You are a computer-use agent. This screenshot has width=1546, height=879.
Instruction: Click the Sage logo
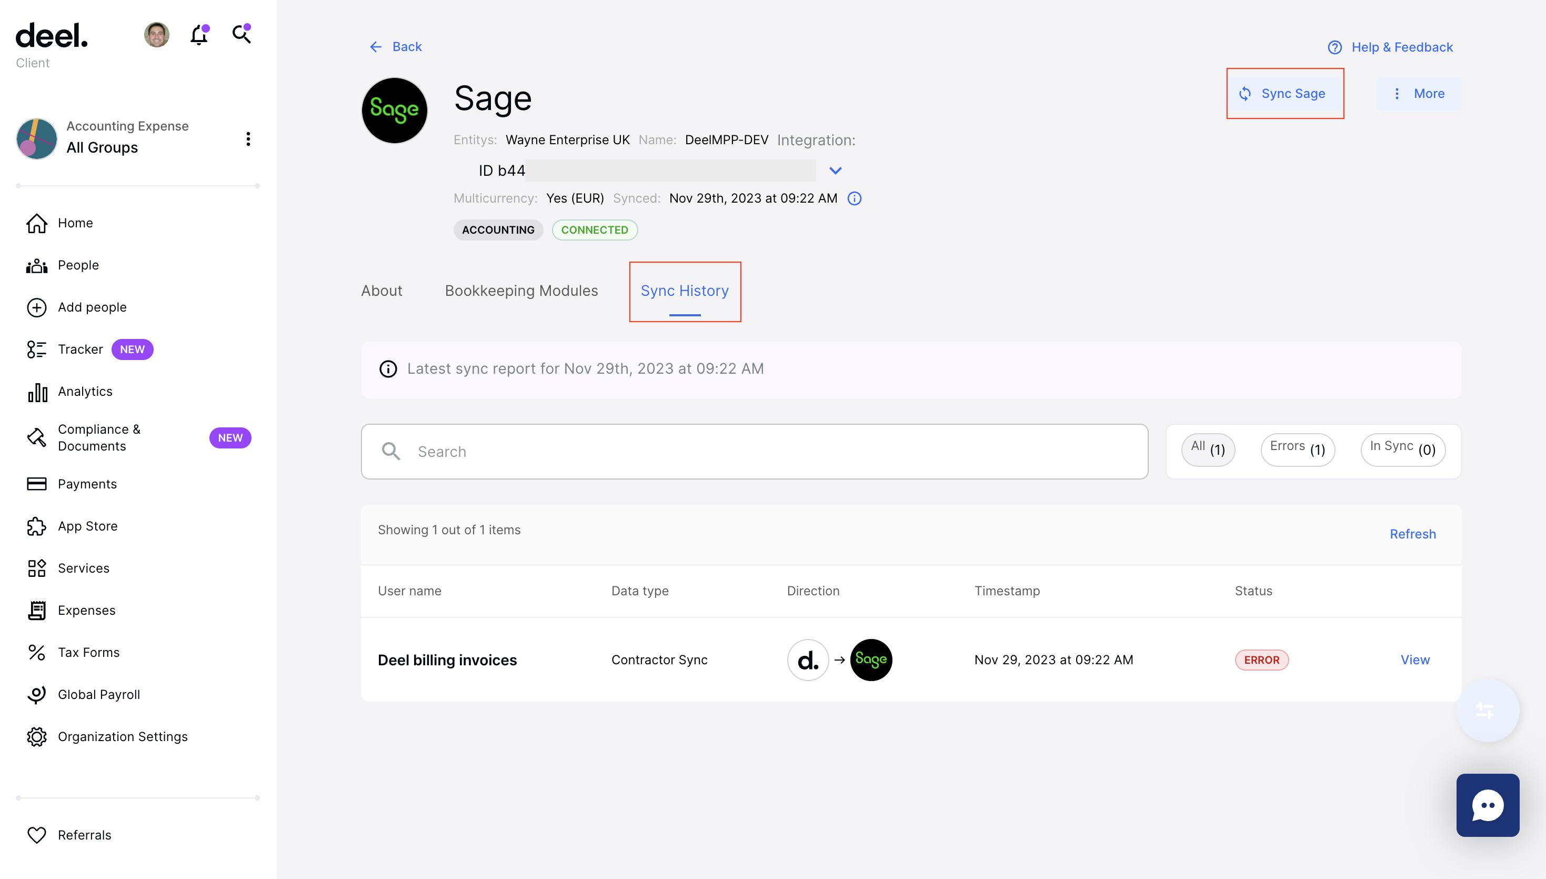(394, 111)
